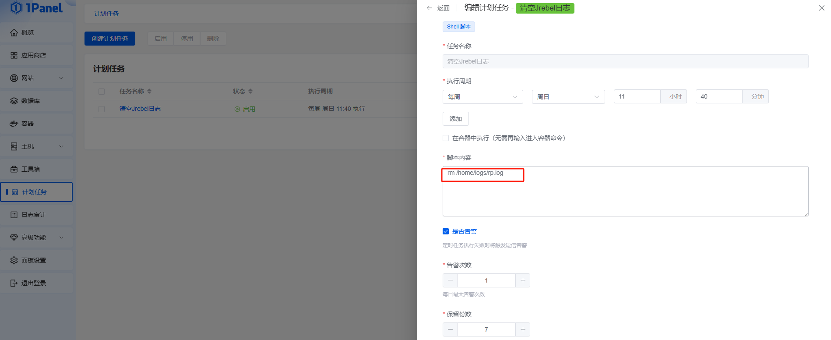
Task: Open the 每周 cycle dropdown
Action: [x=482, y=97]
